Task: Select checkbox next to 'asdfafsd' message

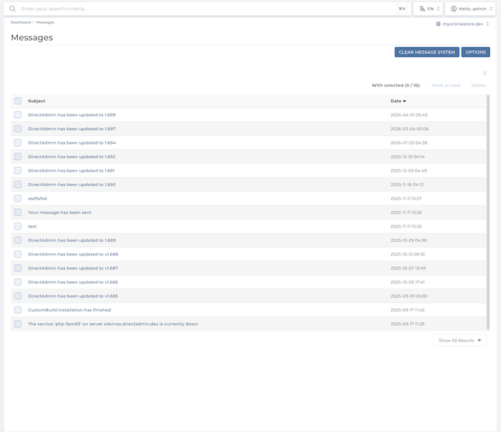Action: pos(18,198)
